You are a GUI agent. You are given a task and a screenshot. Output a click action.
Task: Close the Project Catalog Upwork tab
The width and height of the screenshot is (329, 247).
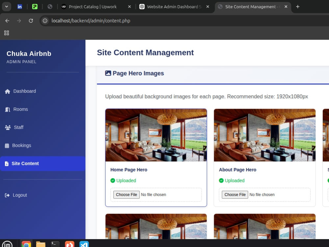pyautogui.click(x=129, y=7)
